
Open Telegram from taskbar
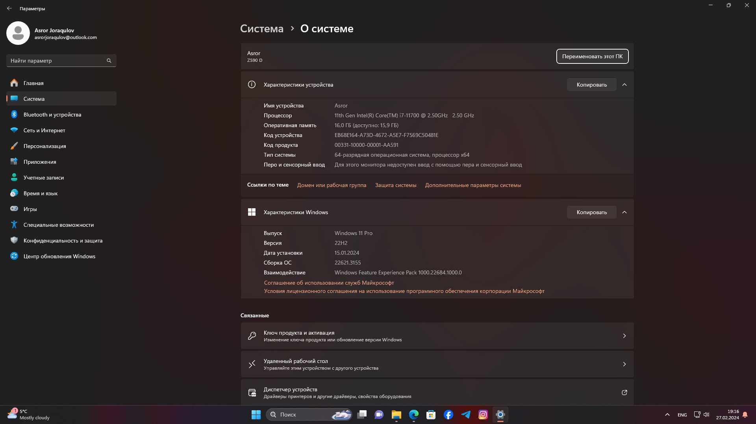[466, 415]
